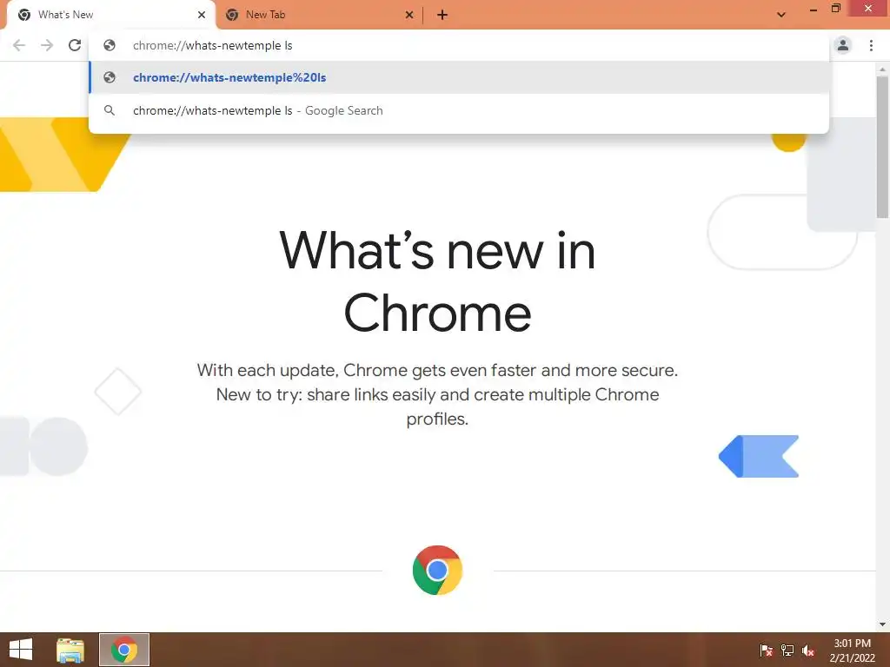Open the Action Center flag icon
890x667 pixels.
click(766, 650)
